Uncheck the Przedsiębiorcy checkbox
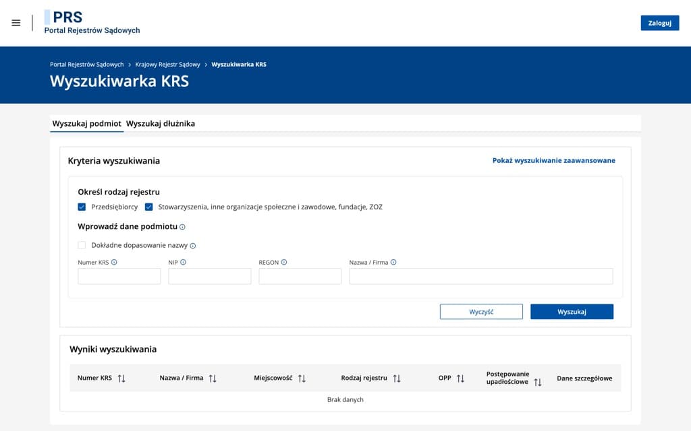Image resolution: width=691 pixels, height=431 pixels. 82,207
